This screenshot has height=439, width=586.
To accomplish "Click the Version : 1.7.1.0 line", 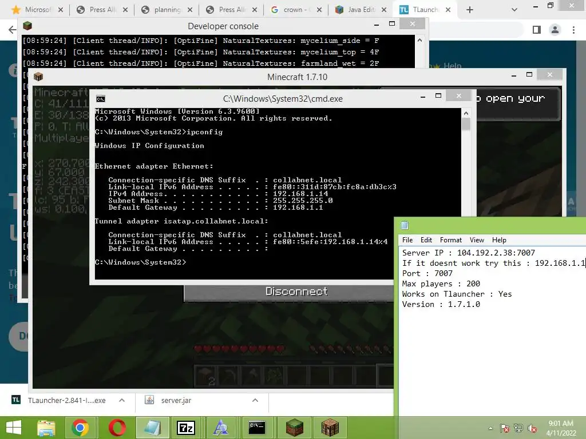I will point(441,304).
